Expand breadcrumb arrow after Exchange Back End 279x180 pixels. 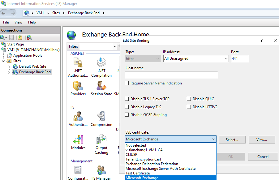104,13
